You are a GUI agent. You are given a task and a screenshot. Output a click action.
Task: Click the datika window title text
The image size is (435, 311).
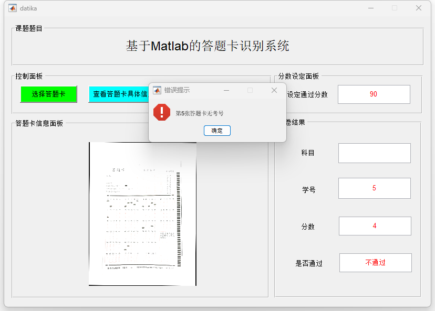tap(28, 8)
